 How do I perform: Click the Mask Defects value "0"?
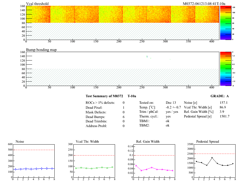tap(124, 112)
